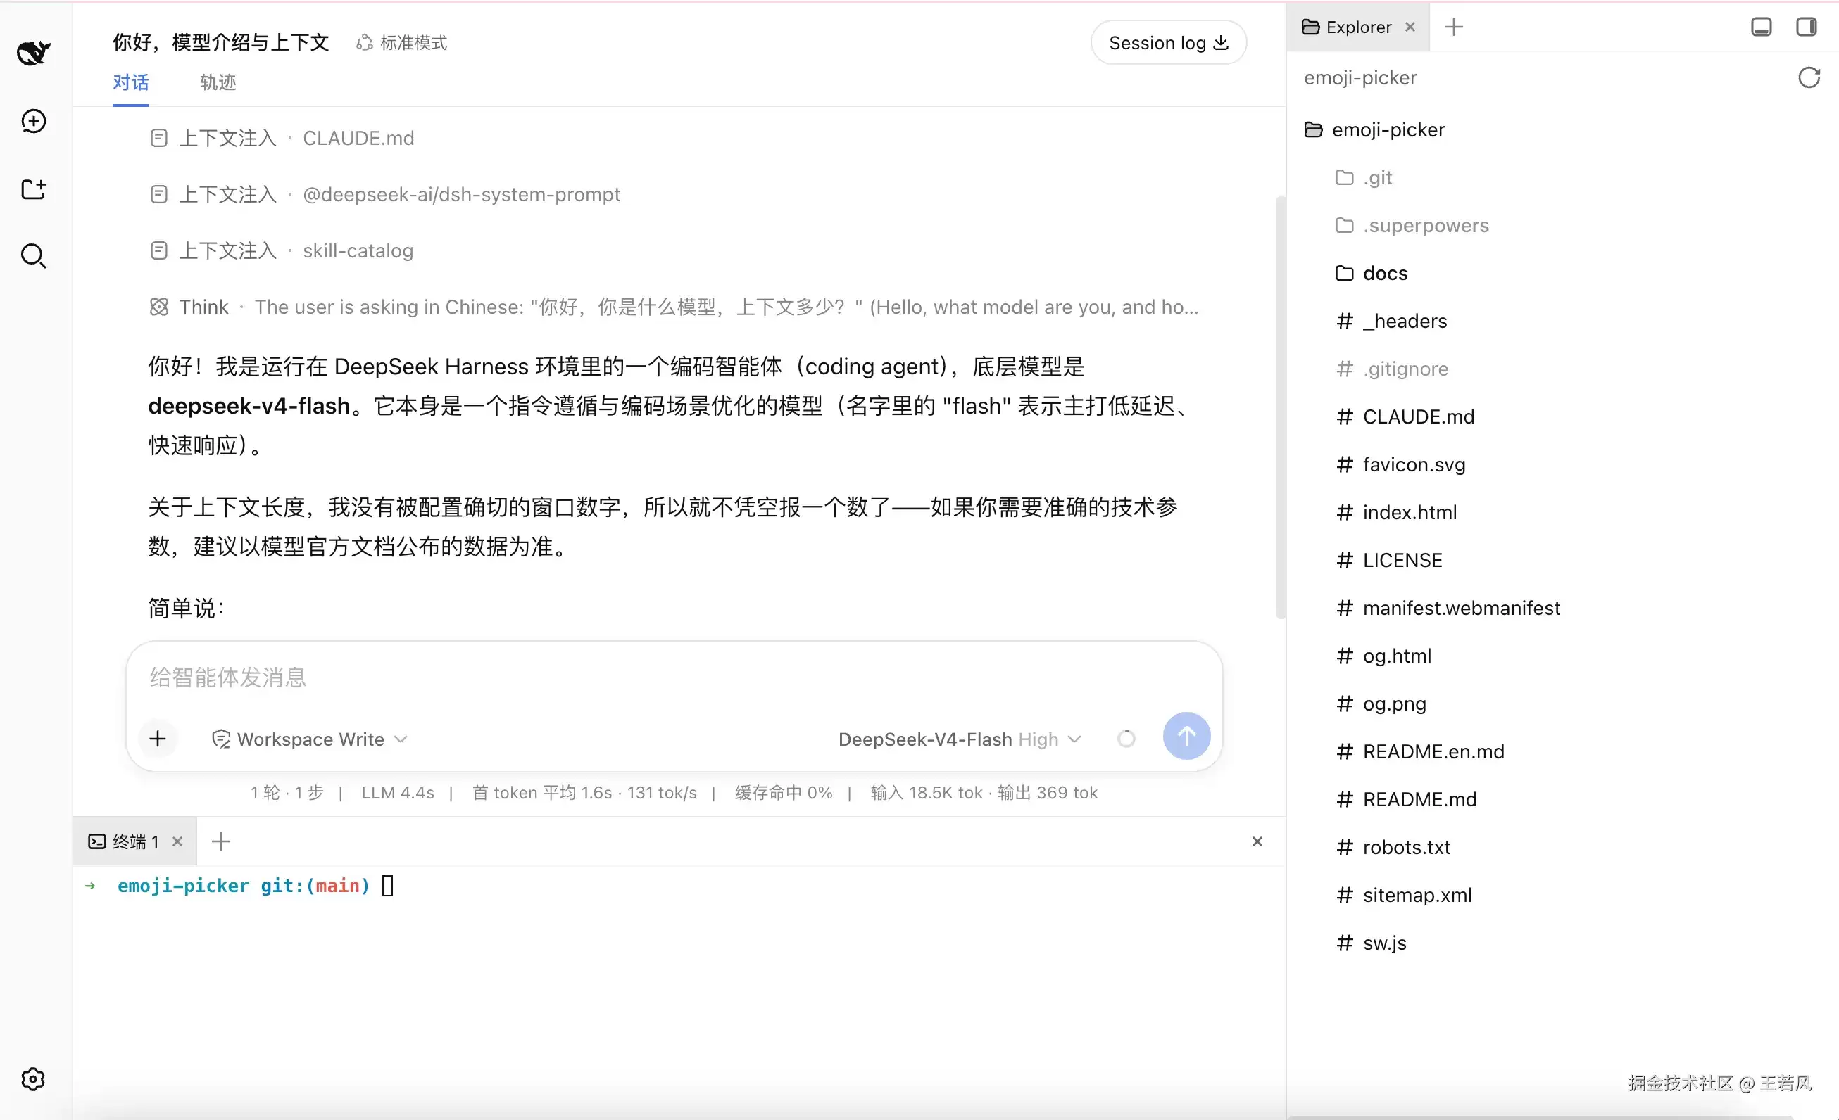Focus the 给智能体发消息 message input
Viewport: 1839px width, 1120px height.
click(x=674, y=677)
